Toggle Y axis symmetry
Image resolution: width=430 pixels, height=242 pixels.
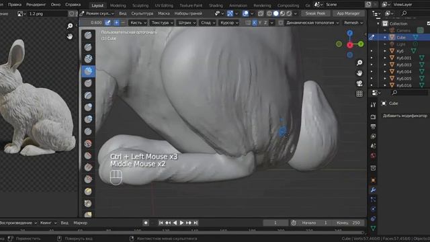pos(260,23)
